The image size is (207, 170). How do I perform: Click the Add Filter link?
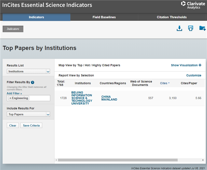(x=14, y=93)
